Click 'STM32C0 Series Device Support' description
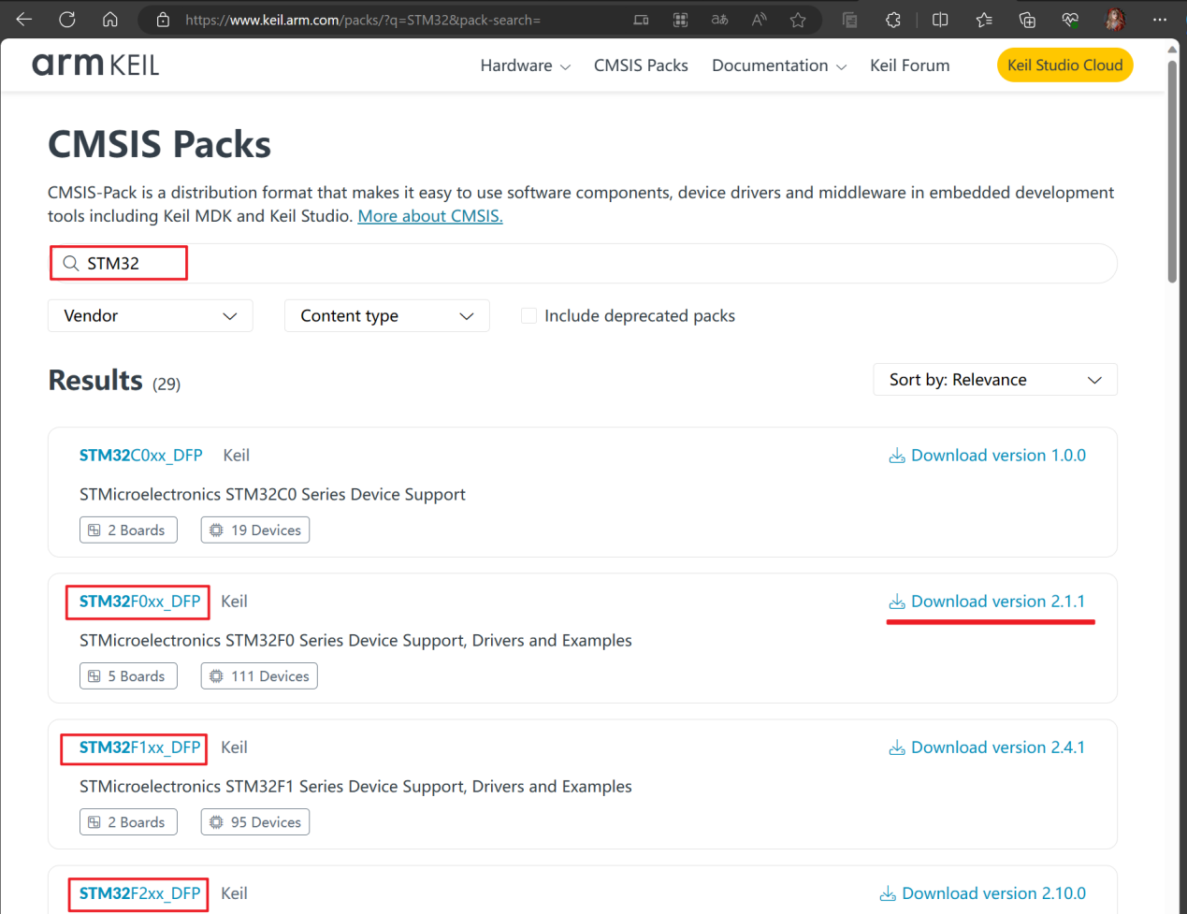The height and width of the screenshot is (914, 1187). 272,495
